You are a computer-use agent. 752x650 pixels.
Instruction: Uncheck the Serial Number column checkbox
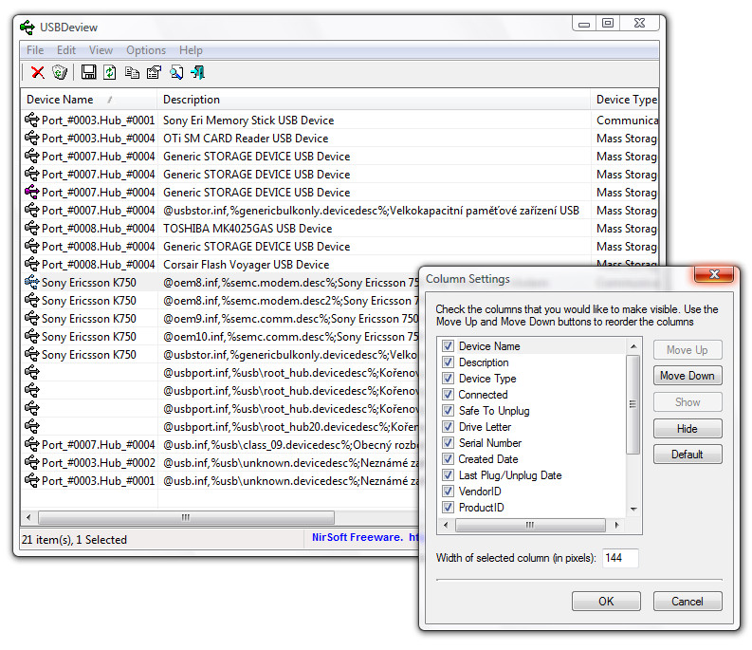448,442
